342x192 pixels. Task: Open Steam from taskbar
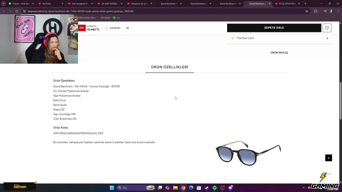(x=207, y=188)
